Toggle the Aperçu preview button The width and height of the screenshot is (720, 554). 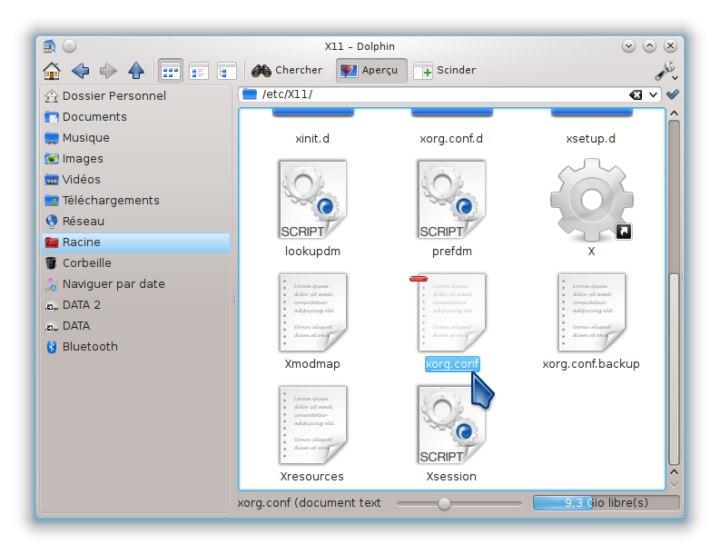pos(371,70)
